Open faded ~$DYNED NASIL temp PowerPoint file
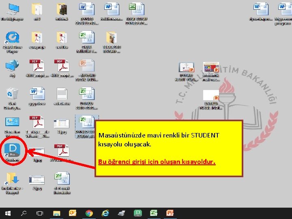This screenshot has height=219, width=292. tap(87, 66)
